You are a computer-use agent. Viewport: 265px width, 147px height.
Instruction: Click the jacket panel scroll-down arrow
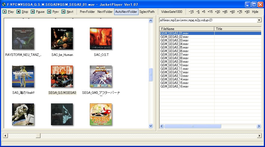(151, 126)
